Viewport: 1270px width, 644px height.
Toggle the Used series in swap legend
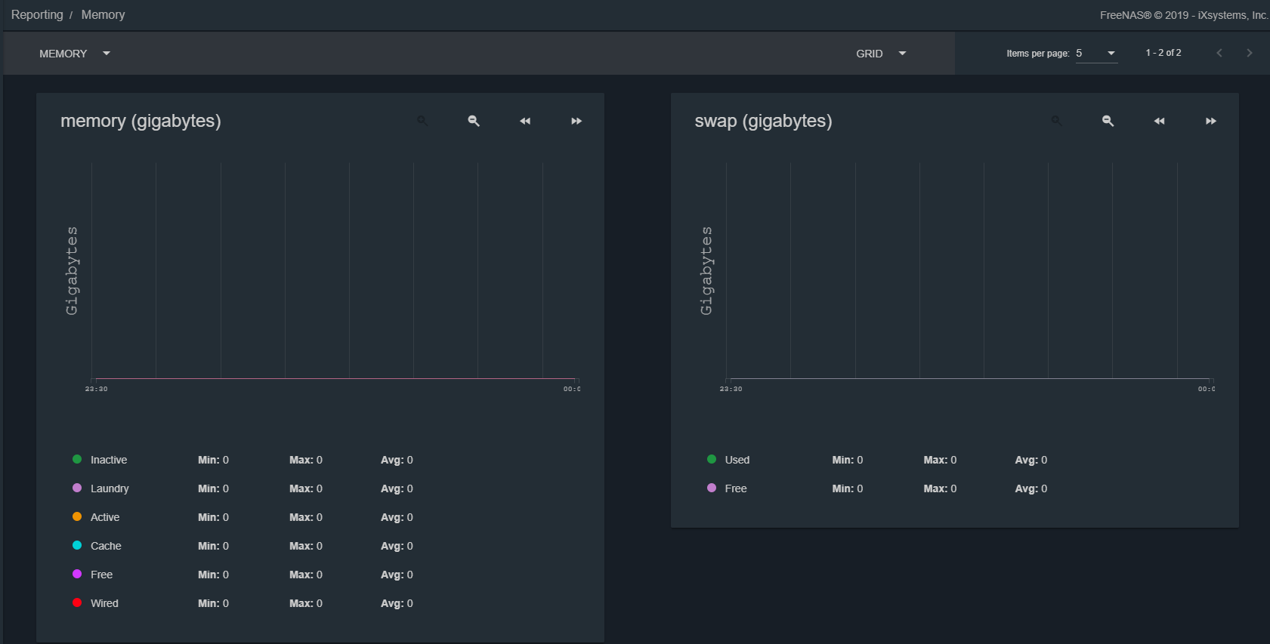pyautogui.click(x=737, y=460)
